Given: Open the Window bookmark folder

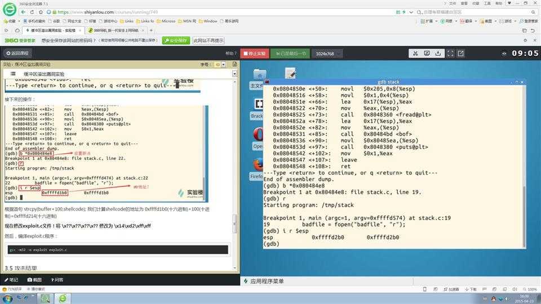Looking at the screenshot, I should pos(208,21).
